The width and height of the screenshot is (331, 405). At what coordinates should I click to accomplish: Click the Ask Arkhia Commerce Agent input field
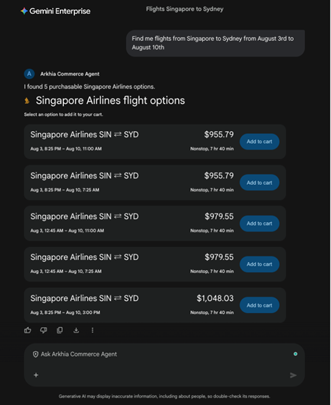tap(164, 365)
